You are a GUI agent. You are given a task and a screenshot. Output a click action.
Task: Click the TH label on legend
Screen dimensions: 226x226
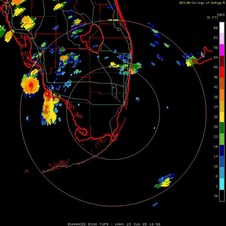216,196
